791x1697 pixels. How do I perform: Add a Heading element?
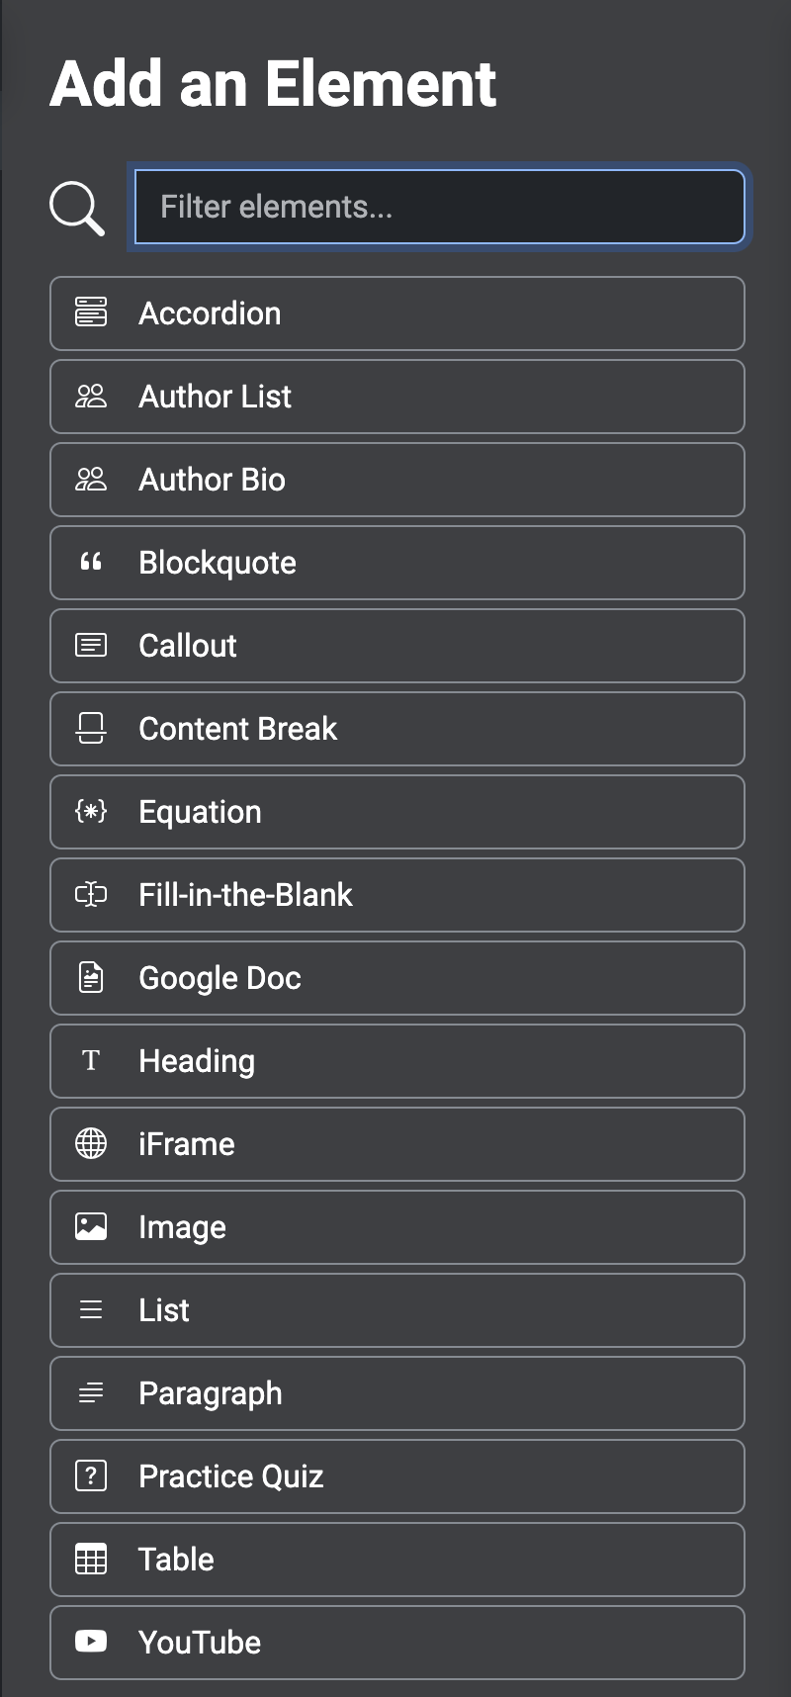[396, 1061]
